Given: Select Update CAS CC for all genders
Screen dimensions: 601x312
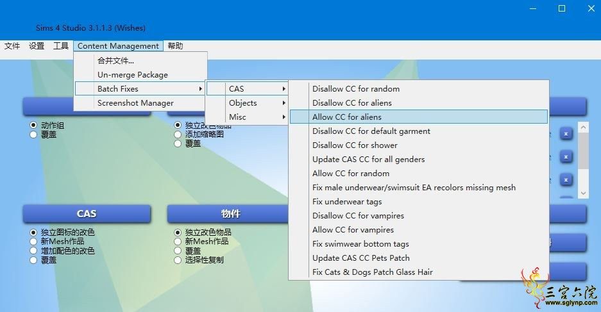Looking at the screenshot, I should (x=419, y=160).
